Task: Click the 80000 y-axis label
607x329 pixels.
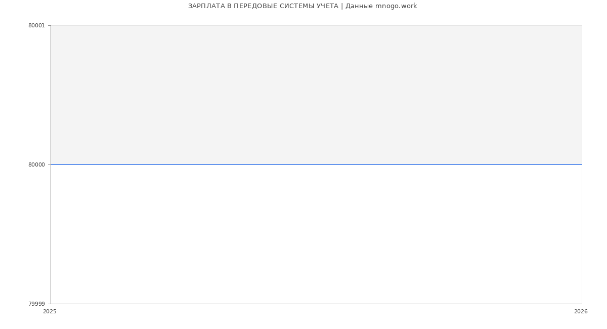Action: coord(36,164)
